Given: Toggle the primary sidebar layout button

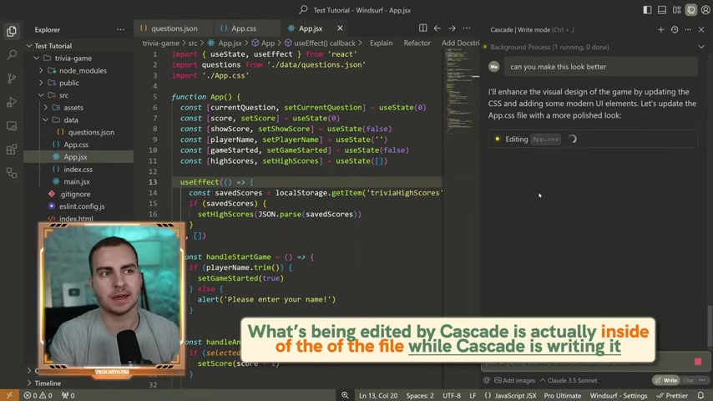Looking at the screenshot, I should coord(647,10).
